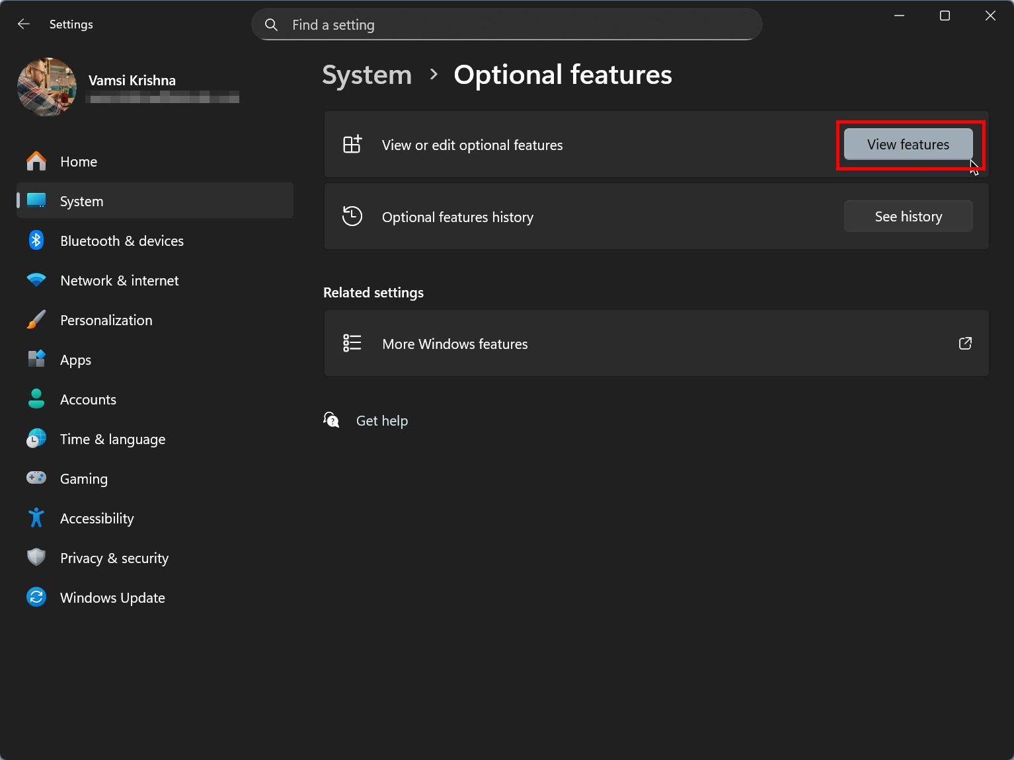Click the Privacy shield icon
Screen dimensions: 1014x760
coord(36,557)
